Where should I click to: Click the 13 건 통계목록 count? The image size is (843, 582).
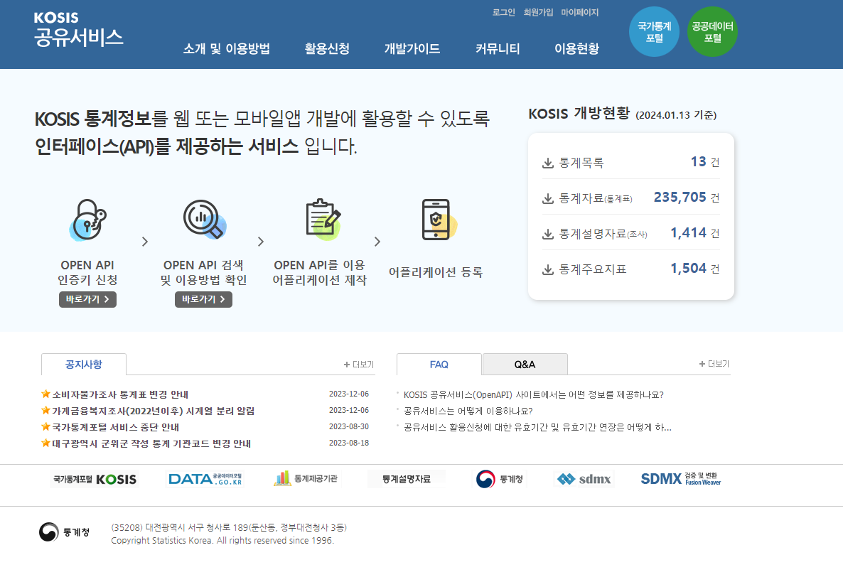[705, 162]
